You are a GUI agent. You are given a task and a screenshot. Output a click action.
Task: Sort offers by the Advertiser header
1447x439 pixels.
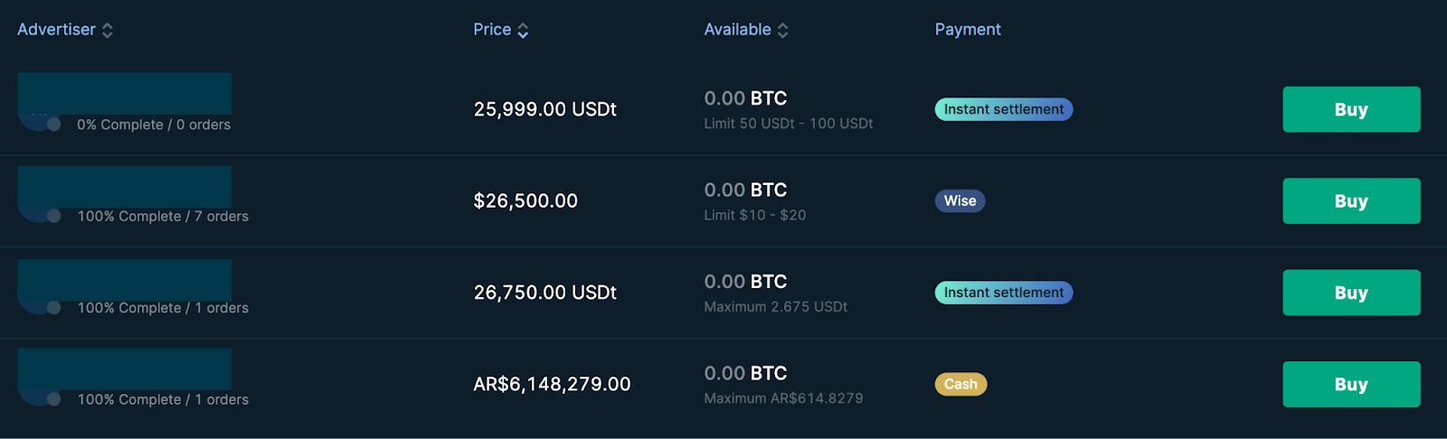click(x=56, y=30)
